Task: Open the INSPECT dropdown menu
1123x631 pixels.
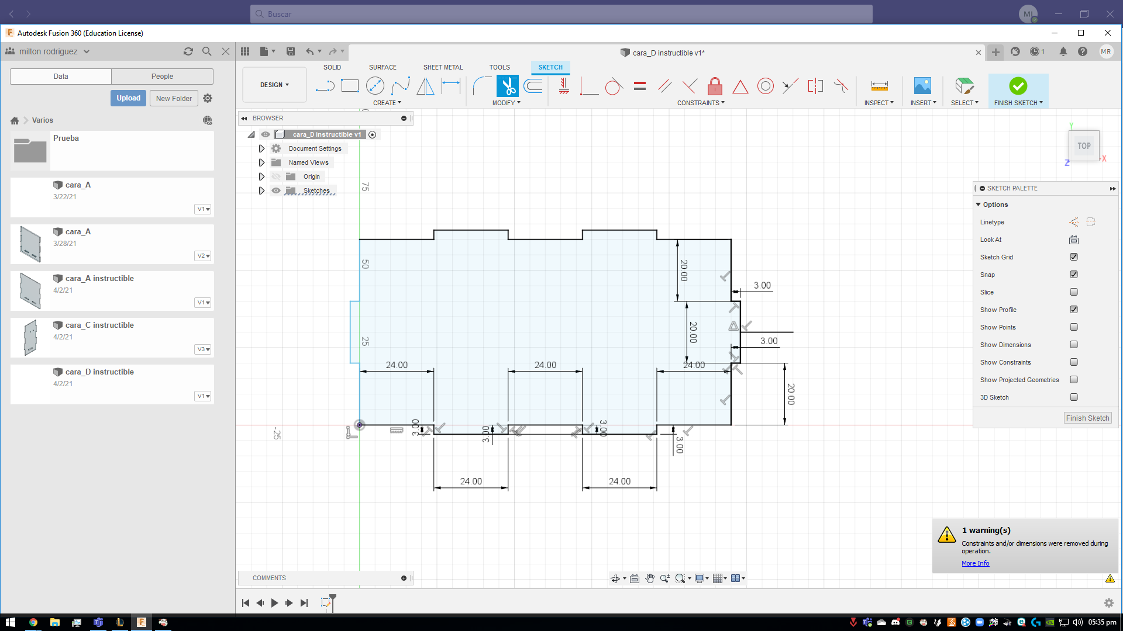Action: (879, 103)
